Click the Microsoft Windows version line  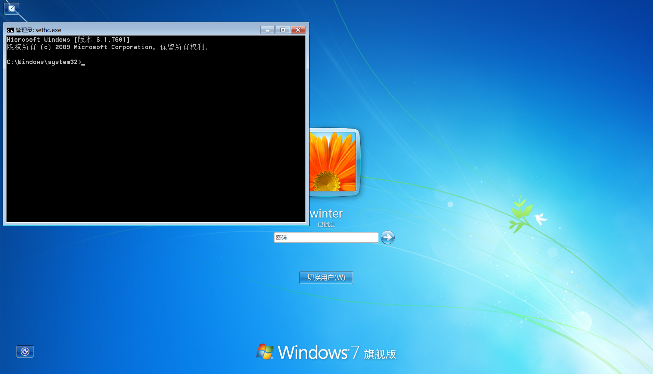tap(68, 39)
